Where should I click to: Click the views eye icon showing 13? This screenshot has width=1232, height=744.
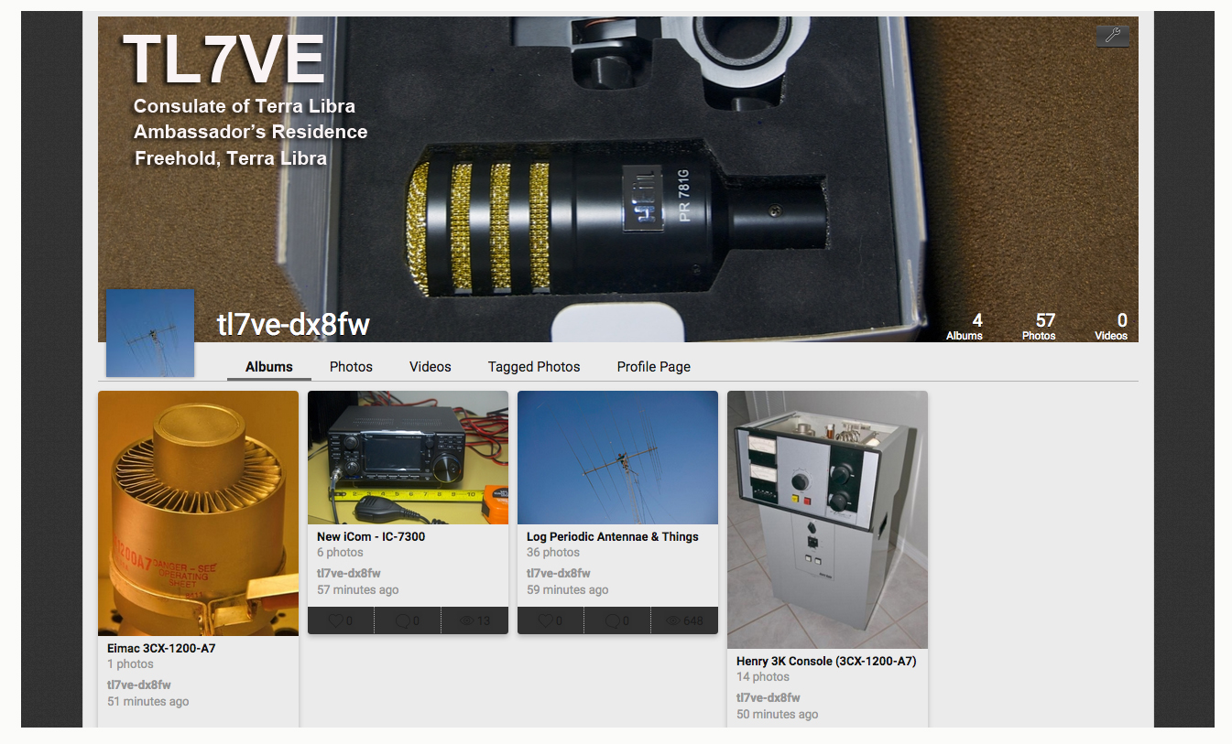[467, 620]
